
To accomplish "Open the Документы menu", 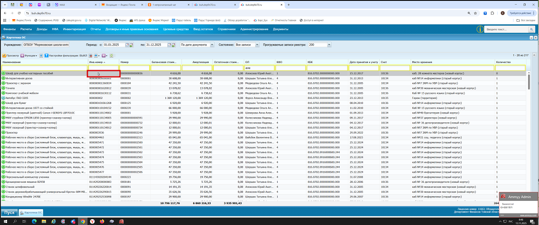I will (281, 29).
